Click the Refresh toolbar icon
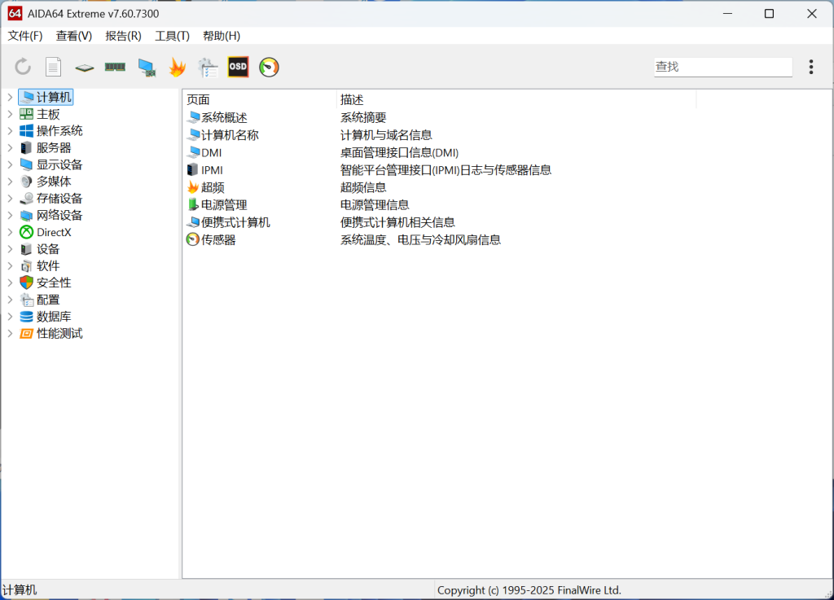834x600 pixels. pyautogui.click(x=23, y=67)
